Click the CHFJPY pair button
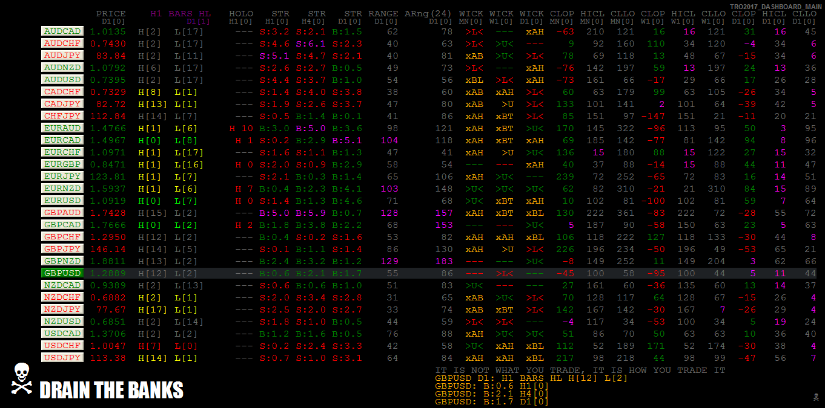825x408 pixels. click(x=62, y=115)
